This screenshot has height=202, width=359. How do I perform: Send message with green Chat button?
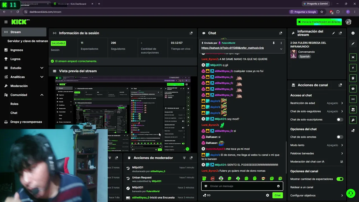coord(277,195)
